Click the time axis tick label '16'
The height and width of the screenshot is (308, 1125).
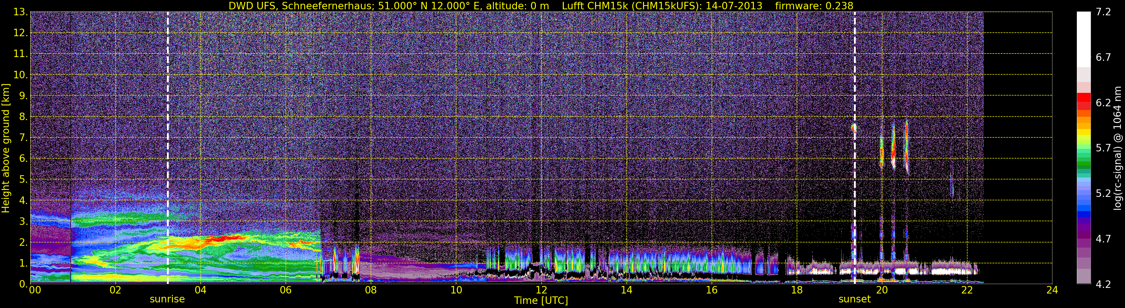click(711, 290)
